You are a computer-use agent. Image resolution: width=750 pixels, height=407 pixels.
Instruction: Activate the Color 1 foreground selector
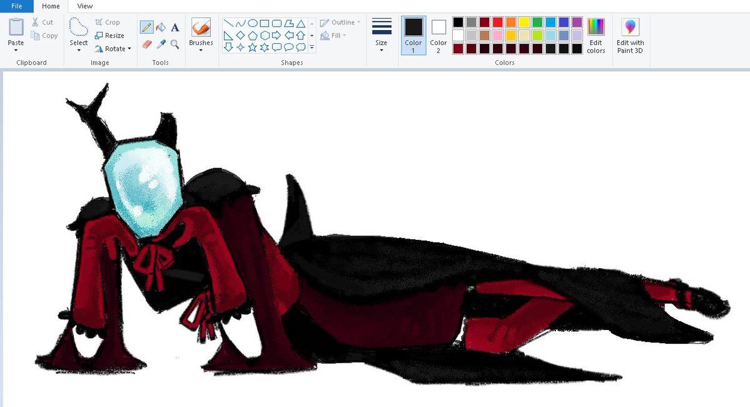[x=413, y=36]
